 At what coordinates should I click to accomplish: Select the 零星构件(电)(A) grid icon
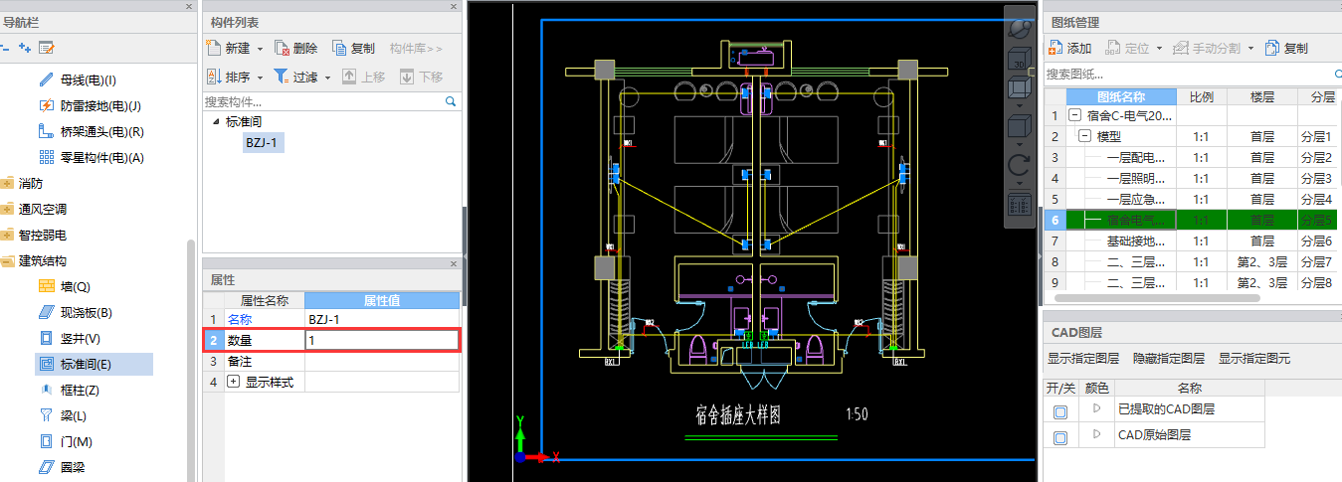(46, 157)
